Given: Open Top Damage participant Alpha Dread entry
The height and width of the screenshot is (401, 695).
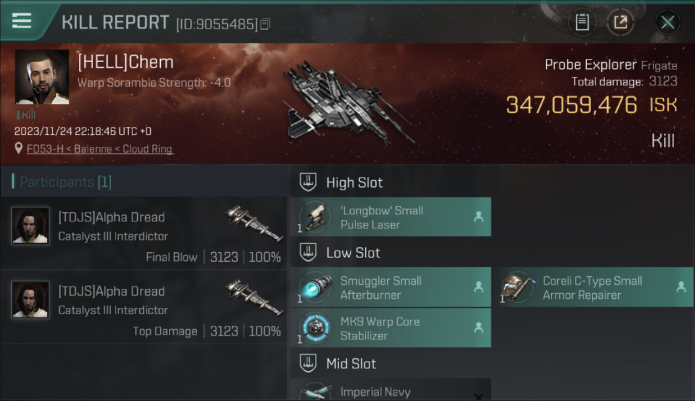Looking at the screenshot, I should click(144, 307).
